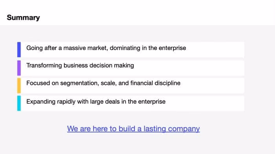Screen dimensions: 275x154
Task: Click the word 'making' in second bullet
Action: click(124, 66)
